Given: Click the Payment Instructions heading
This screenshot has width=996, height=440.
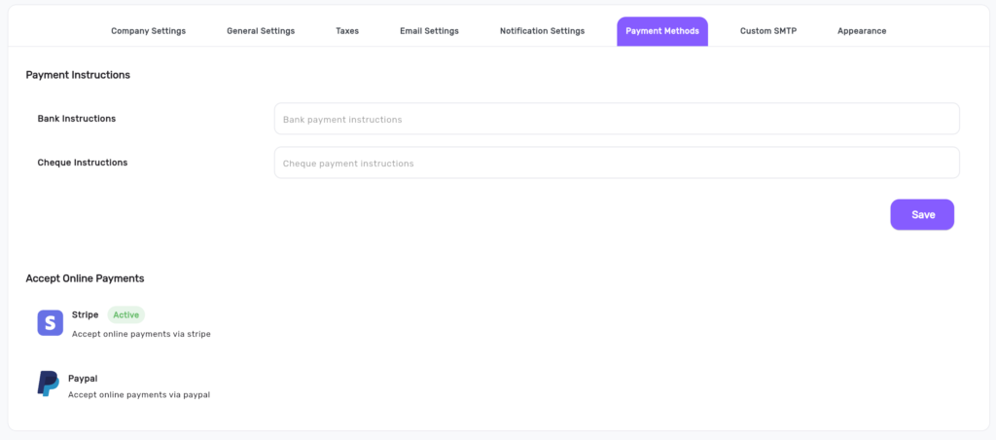Looking at the screenshot, I should pyautogui.click(x=78, y=75).
